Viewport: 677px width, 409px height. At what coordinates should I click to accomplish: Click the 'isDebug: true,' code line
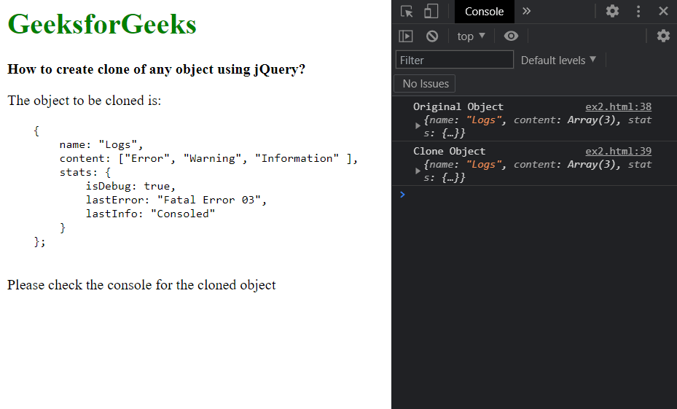130,186
